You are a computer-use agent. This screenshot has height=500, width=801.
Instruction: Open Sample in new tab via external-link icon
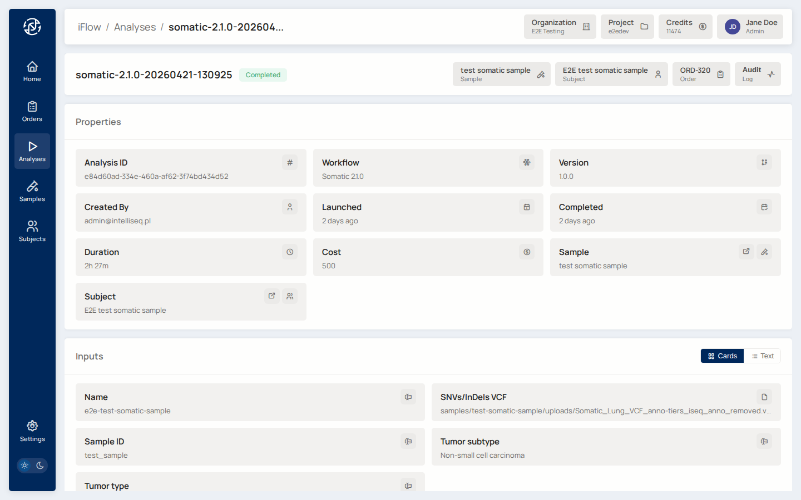point(746,252)
